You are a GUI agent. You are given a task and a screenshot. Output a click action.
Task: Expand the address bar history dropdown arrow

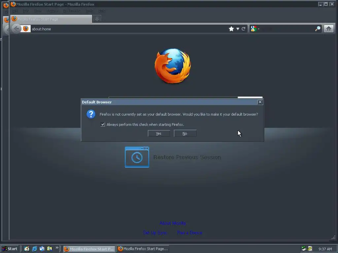coord(238,29)
